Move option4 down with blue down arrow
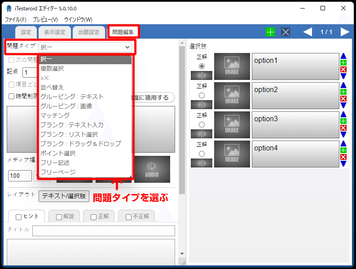 click(343, 163)
